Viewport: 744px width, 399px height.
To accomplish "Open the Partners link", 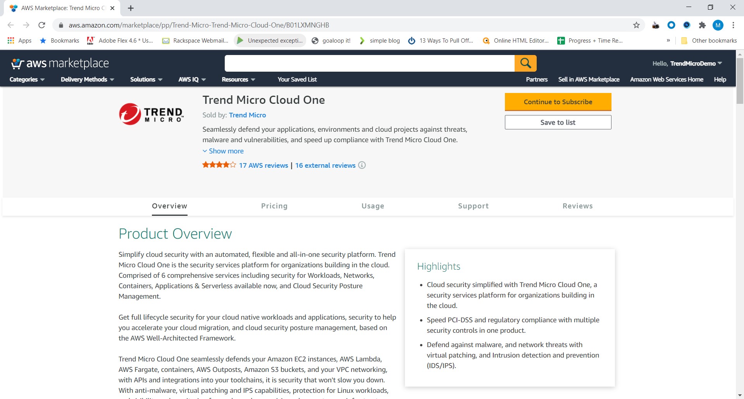I will [537, 79].
